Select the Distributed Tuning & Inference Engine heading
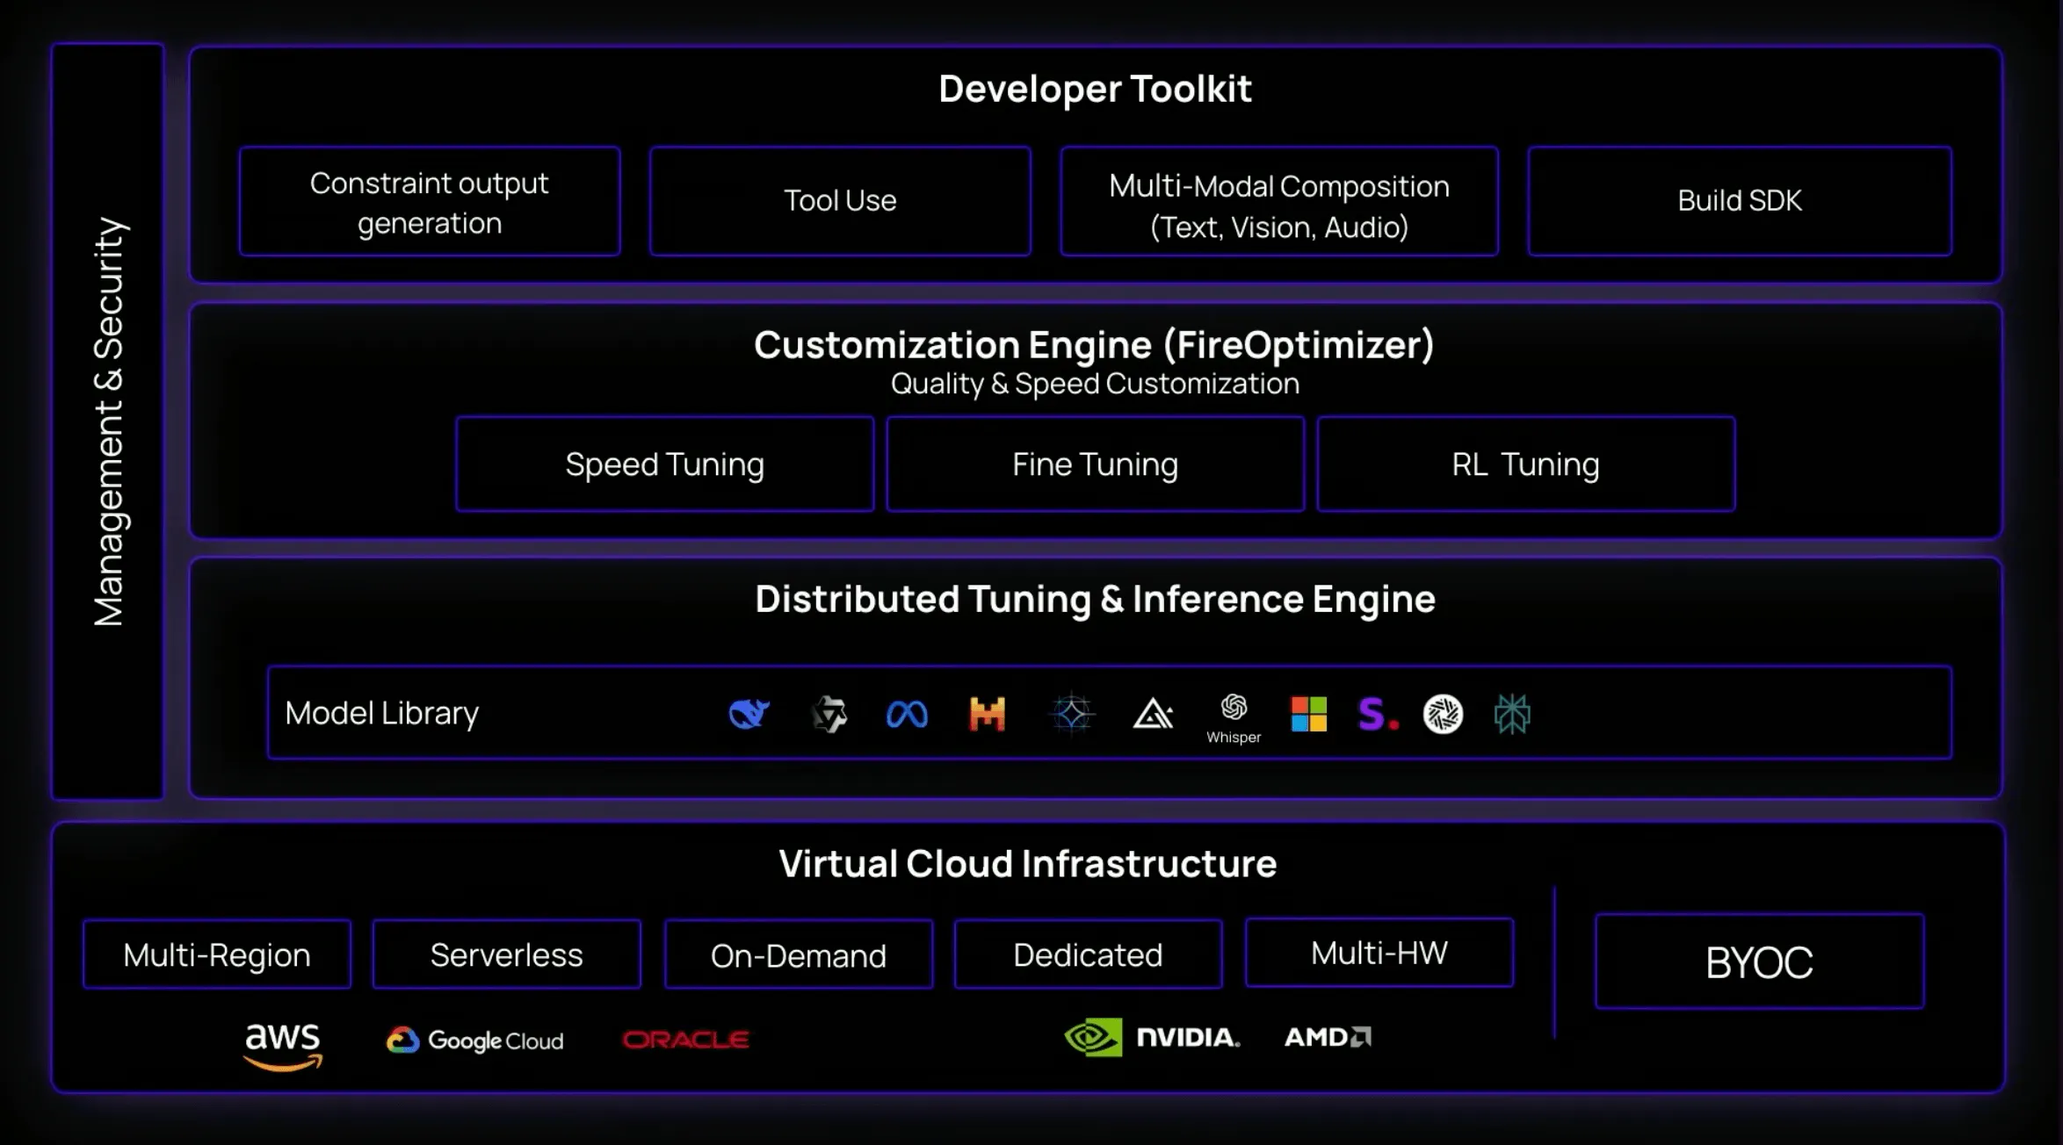2063x1145 pixels. point(1096,599)
